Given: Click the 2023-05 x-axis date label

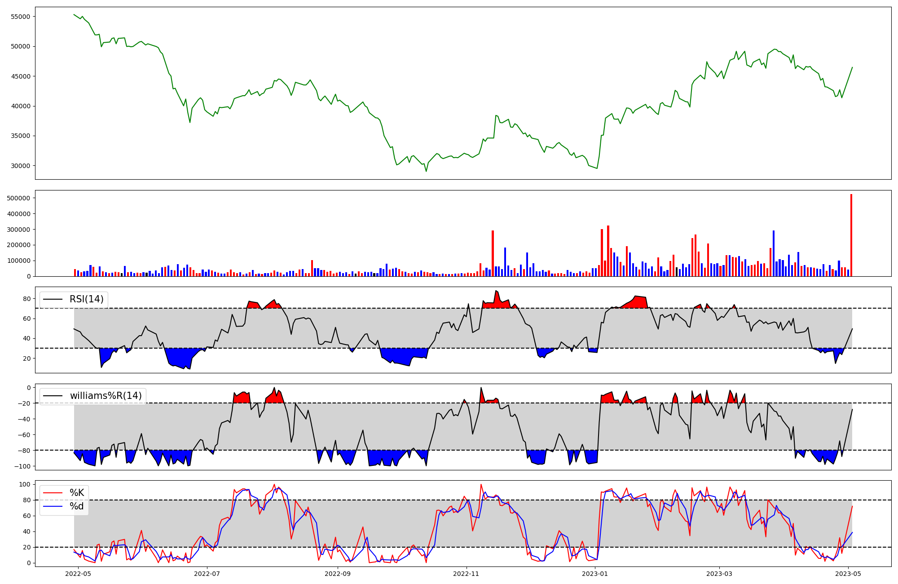Looking at the screenshot, I should point(849,573).
